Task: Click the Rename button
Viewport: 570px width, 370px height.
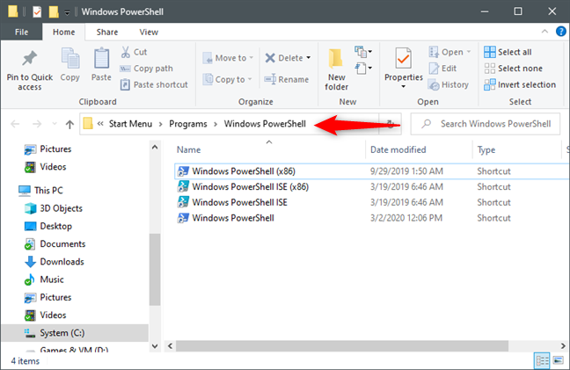Action: tap(287, 79)
